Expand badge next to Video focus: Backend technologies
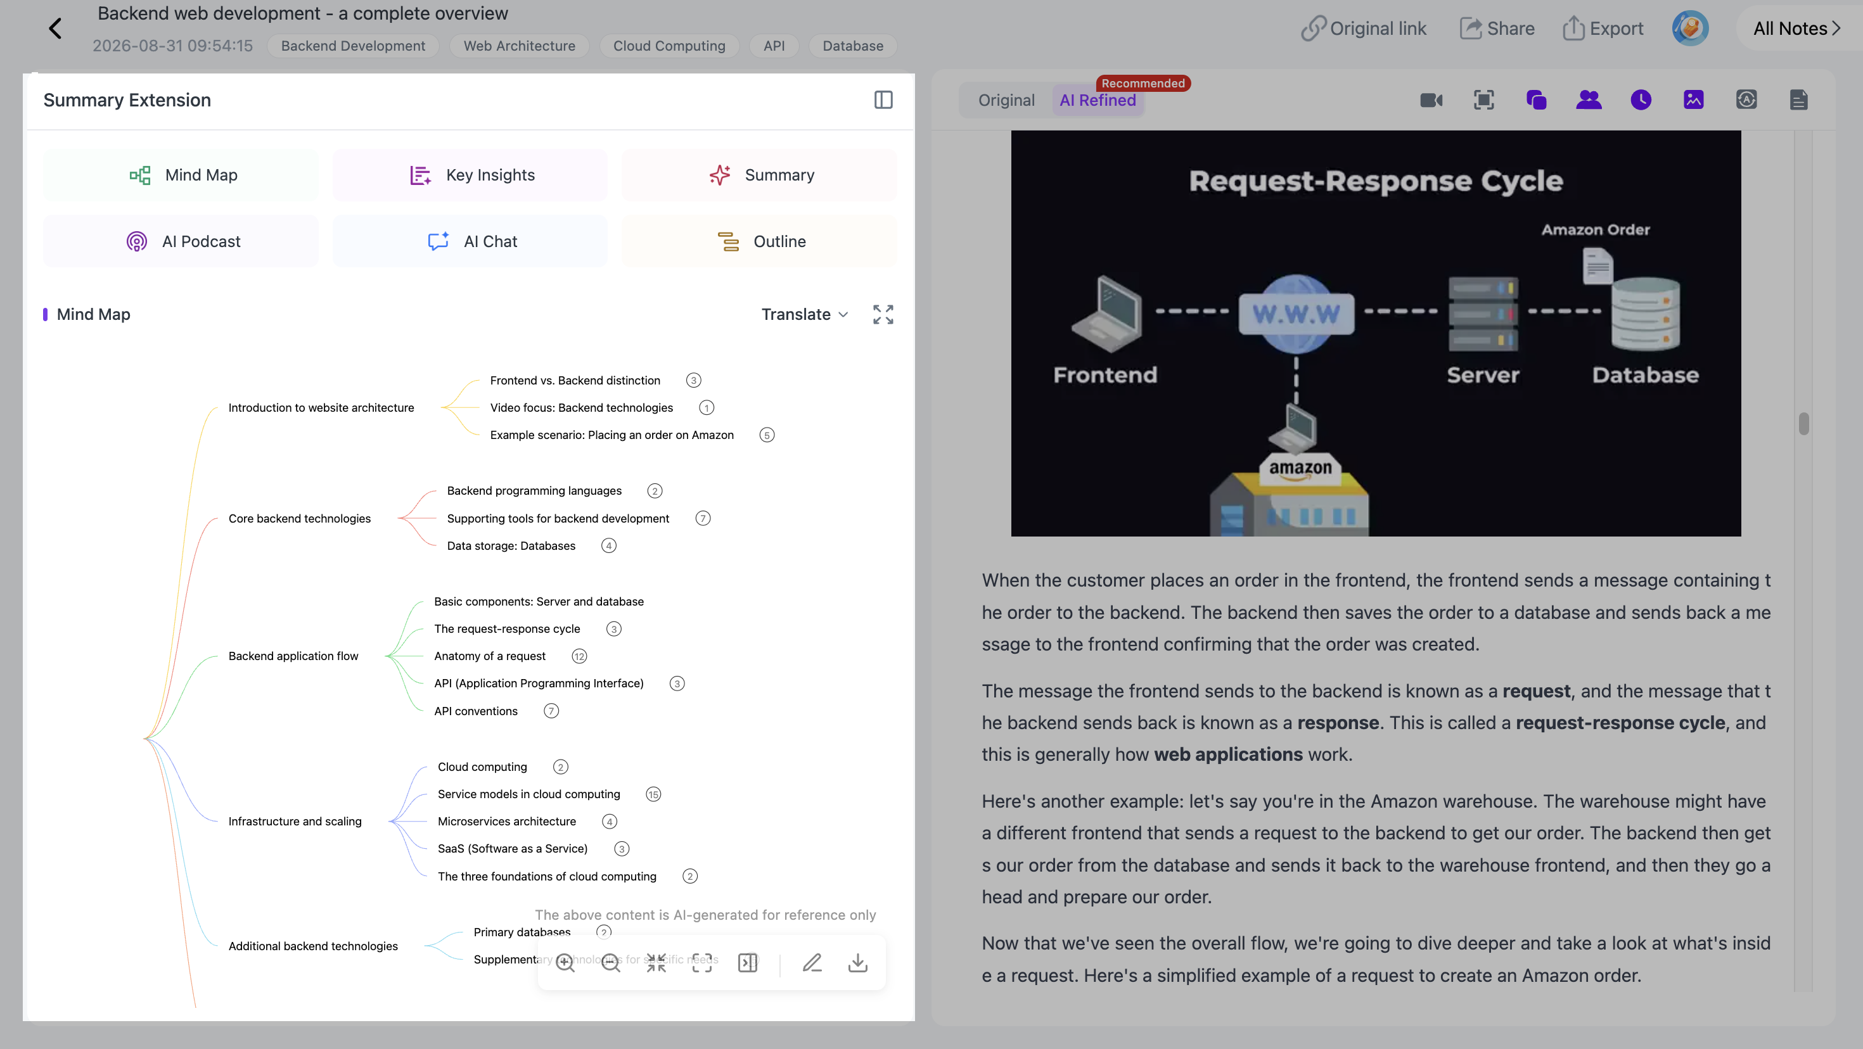 coord(706,408)
